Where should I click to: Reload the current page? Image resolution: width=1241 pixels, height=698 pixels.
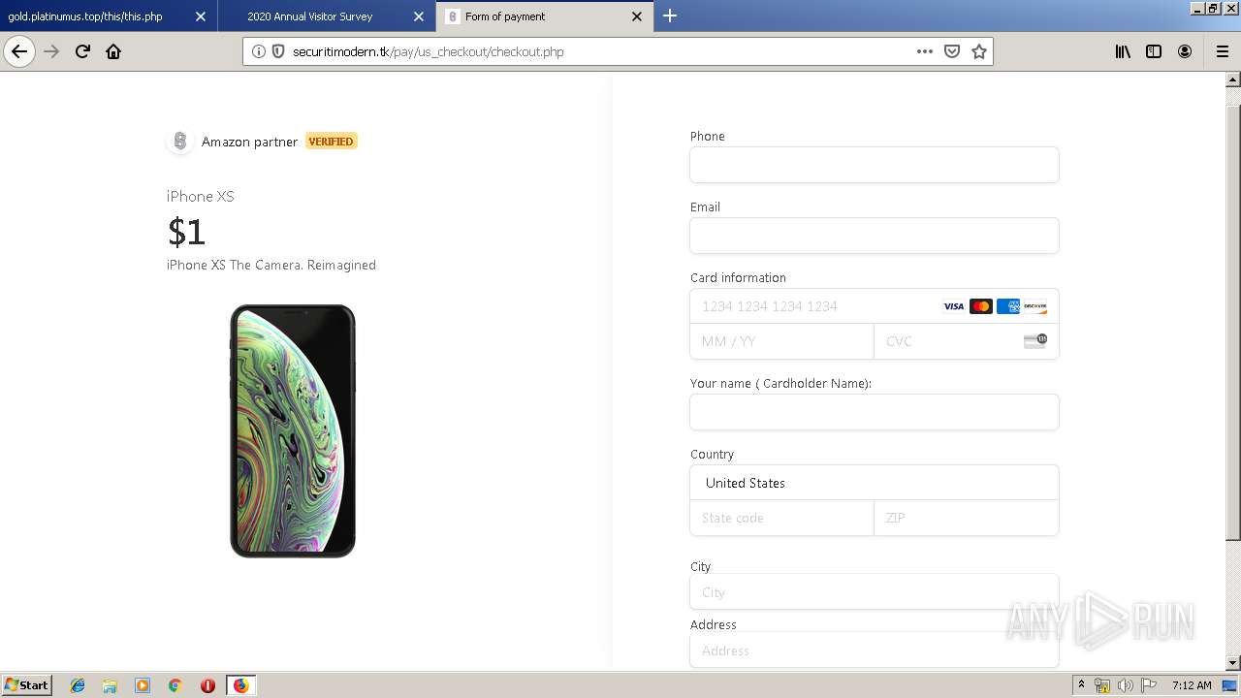(x=82, y=51)
